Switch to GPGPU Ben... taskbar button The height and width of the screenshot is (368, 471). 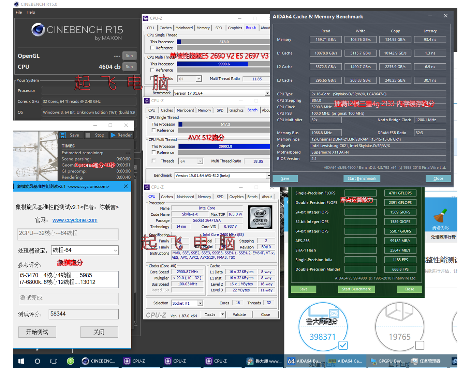tap(387, 361)
